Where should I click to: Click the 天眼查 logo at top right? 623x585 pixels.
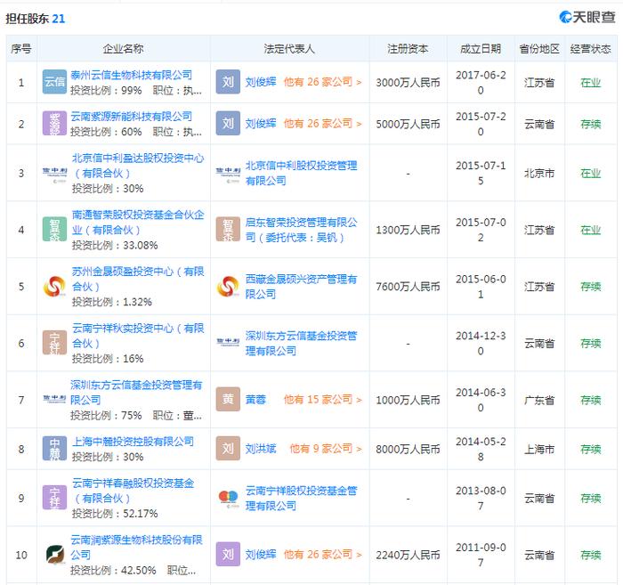pos(587,17)
